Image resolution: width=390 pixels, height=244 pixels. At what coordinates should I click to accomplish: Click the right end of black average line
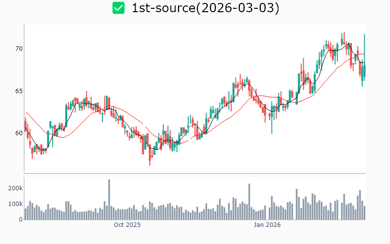pos(364,63)
